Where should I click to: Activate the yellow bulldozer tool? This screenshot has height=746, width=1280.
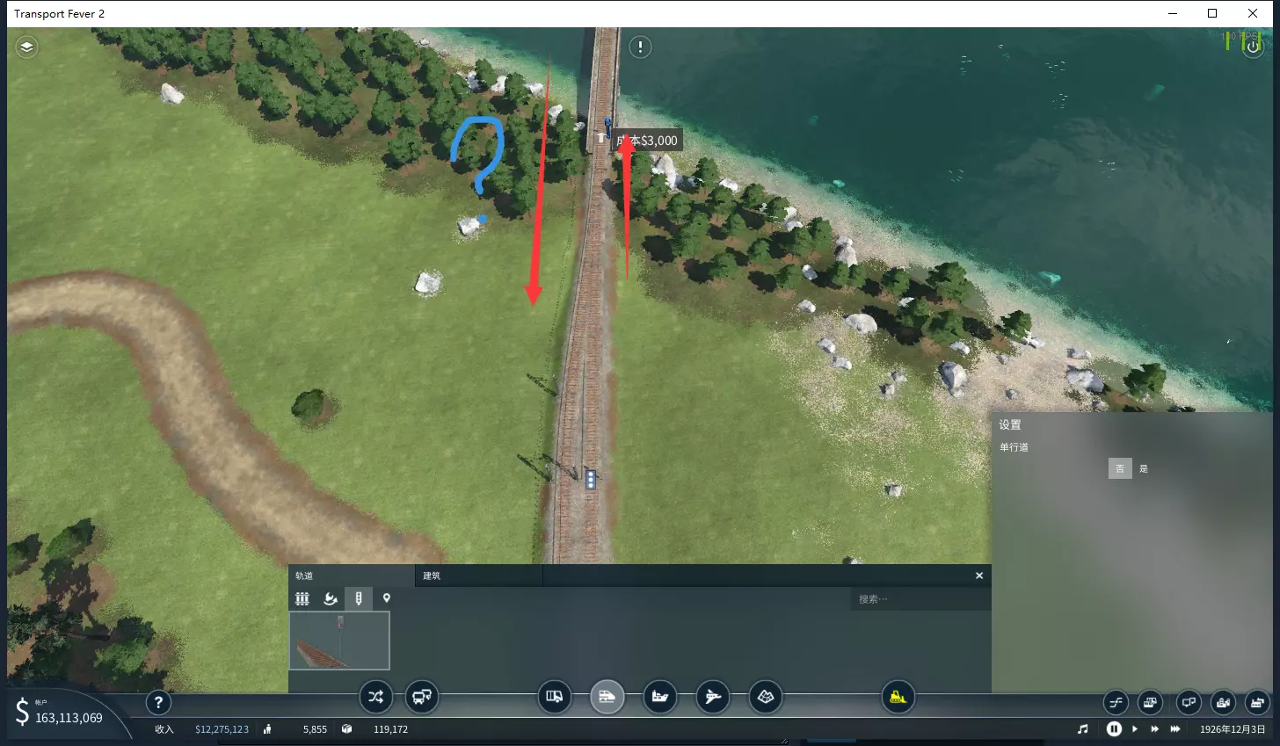898,698
